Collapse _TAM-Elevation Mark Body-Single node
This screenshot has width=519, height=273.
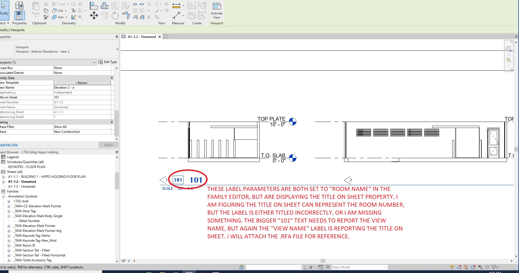[x=9, y=216]
